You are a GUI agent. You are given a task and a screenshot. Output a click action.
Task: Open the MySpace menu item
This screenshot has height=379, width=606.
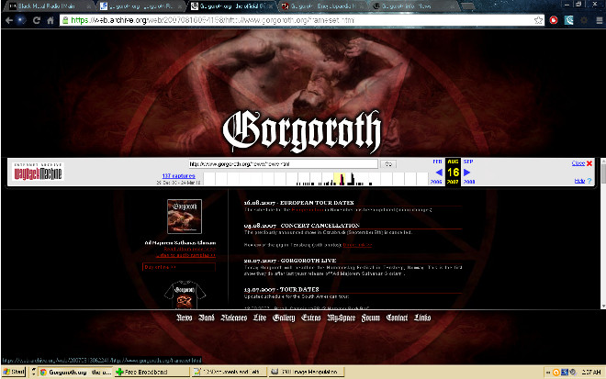[x=341, y=318]
